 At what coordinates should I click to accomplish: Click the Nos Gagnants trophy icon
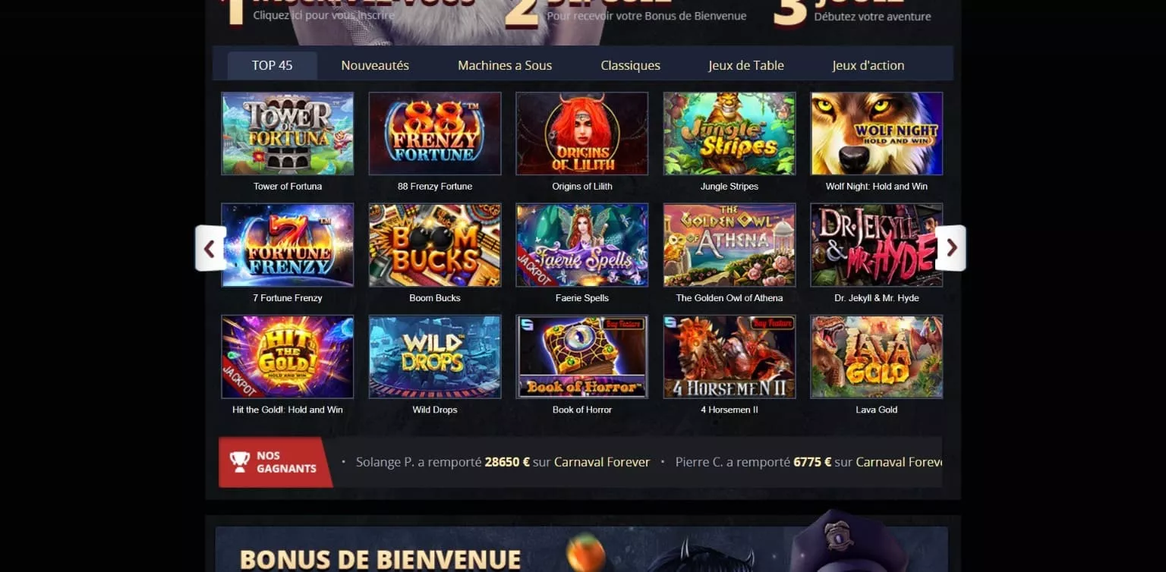[240, 462]
